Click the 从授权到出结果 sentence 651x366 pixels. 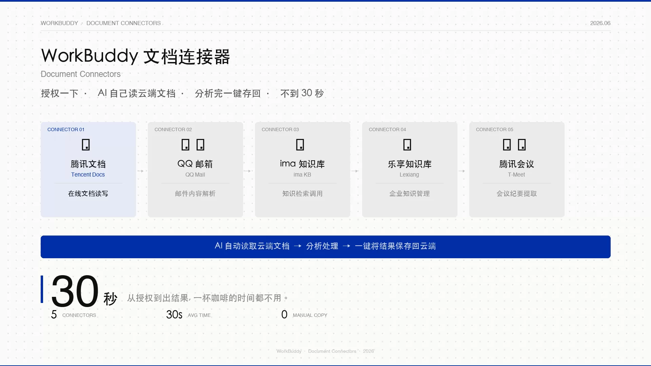pyautogui.click(x=208, y=298)
